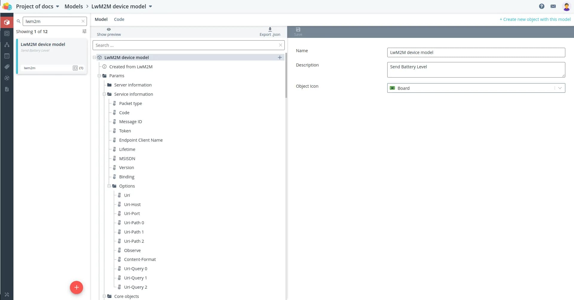Image resolution: width=574 pixels, height=300 pixels.
Task: Clear the lwm2m search field
Action: pyautogui.click(x=83, y=21)
